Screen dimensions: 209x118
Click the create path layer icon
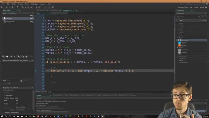(x=15, y=56)
